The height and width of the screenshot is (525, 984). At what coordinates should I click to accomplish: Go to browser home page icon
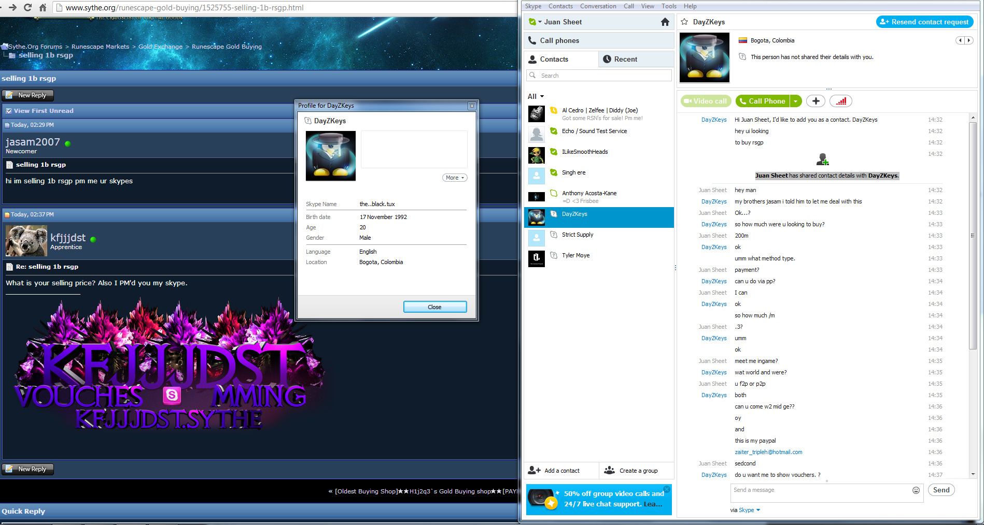click(x=43, y=7)
